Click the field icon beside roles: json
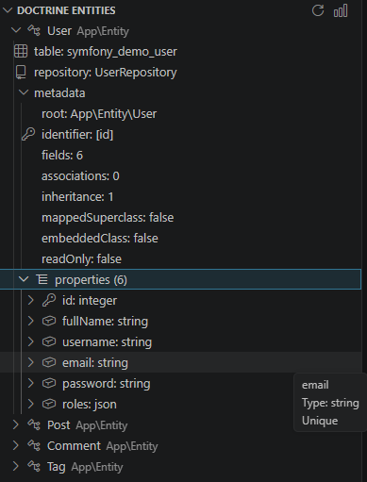Screen dimensions: 367x482 pyautogui.click(x=49, y=404)
